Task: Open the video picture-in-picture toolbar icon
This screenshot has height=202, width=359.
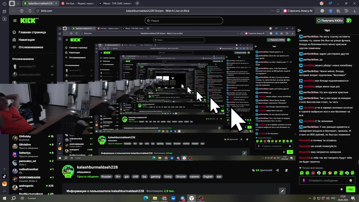Action: click(x=338, y=11)
